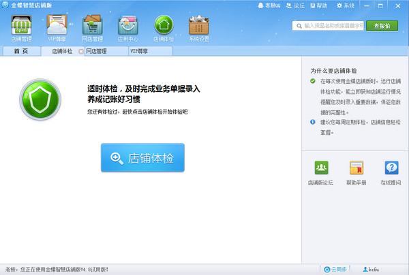
Task: Click the magnifier icon in search box
Action: 299,26
